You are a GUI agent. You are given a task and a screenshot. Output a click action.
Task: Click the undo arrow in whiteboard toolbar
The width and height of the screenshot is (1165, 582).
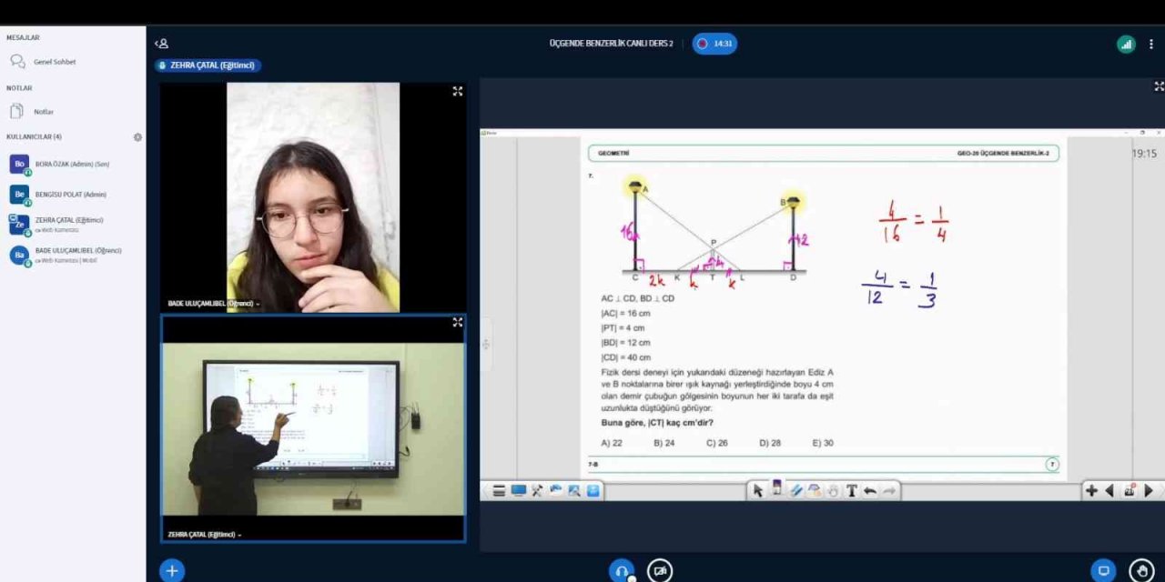(x=870, y=491)
